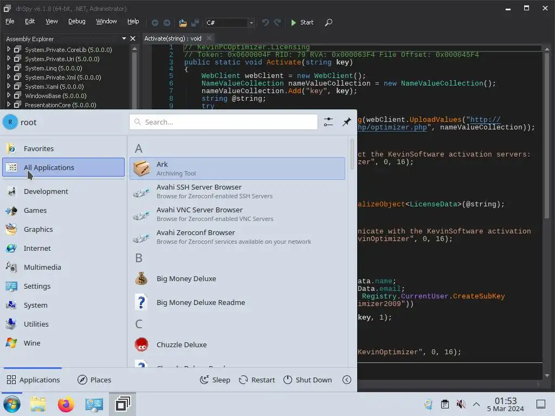Select the Activate(string) : void tab
Viewport: 555px width, 416px height.
pos(173,38)
